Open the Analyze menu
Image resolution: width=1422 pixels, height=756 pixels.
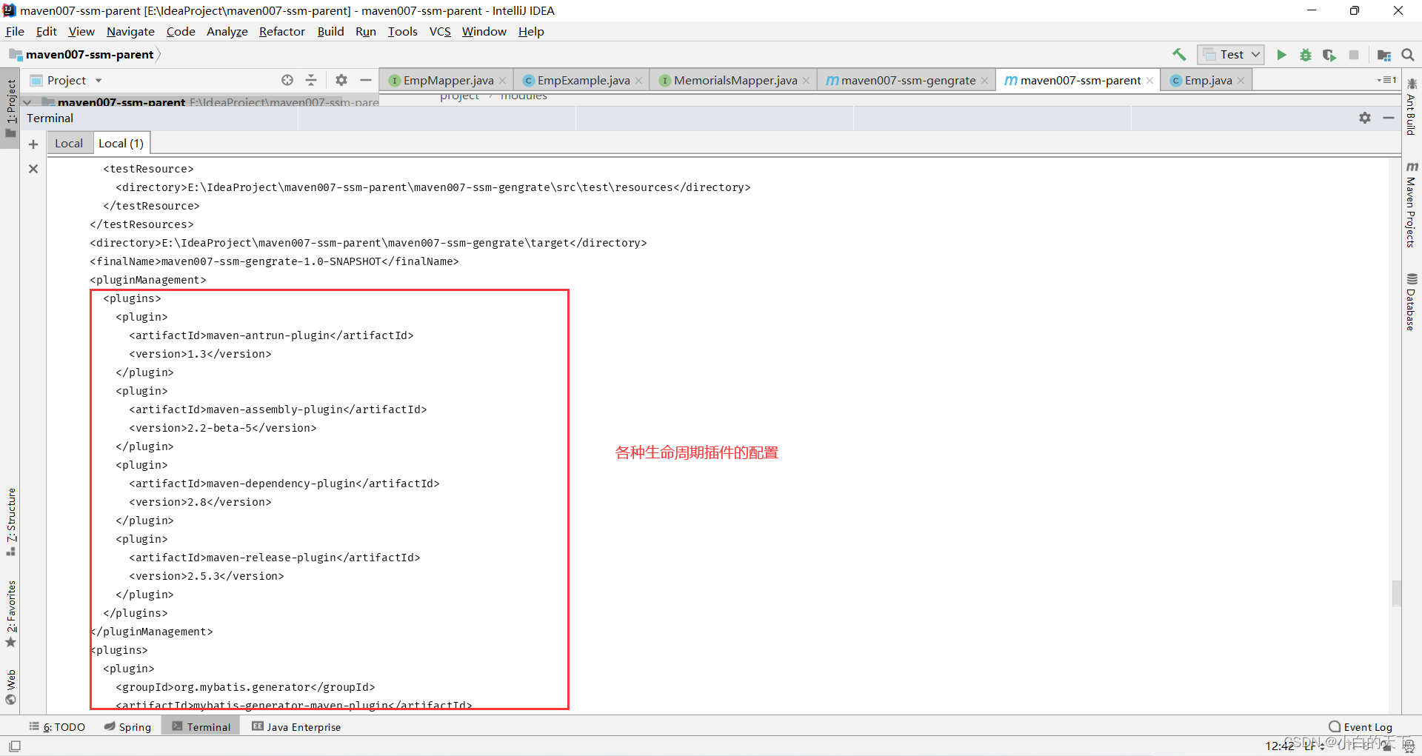[x=227, y=31]
